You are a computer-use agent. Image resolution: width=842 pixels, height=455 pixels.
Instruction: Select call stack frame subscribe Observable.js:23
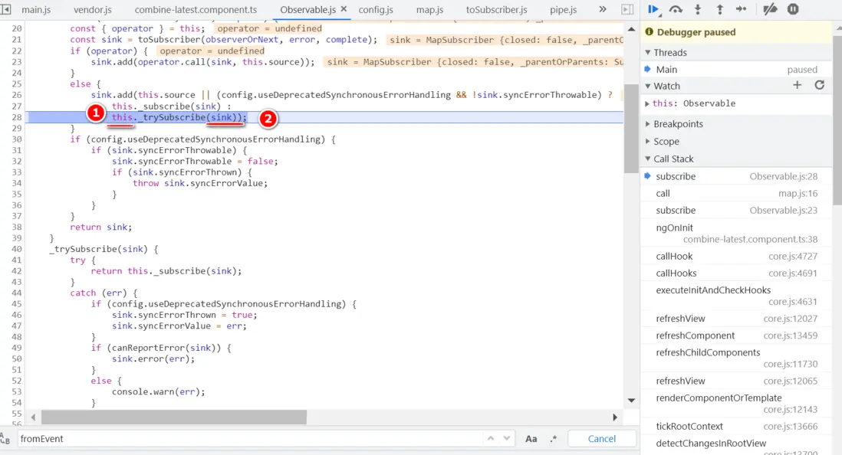(737, 211)
